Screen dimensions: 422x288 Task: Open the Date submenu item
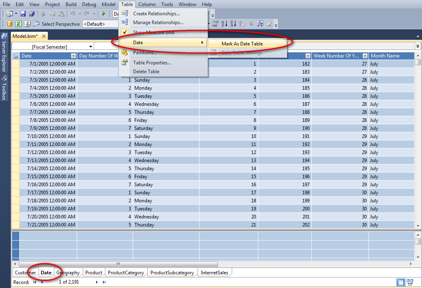(163, 43)
